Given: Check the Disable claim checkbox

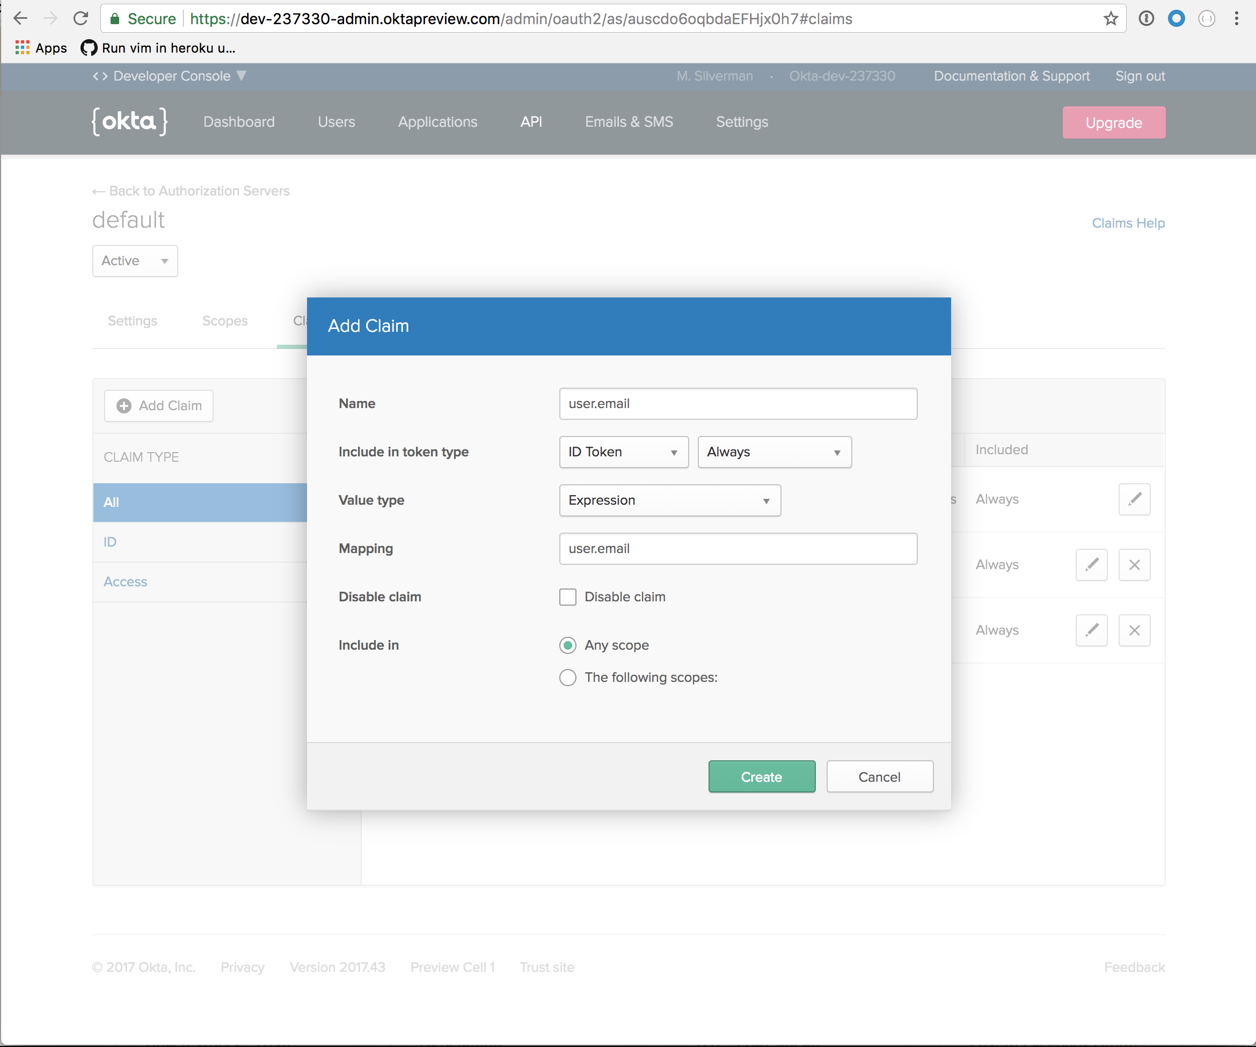Looking at the screenshot, I should click(x=567, y=597).
